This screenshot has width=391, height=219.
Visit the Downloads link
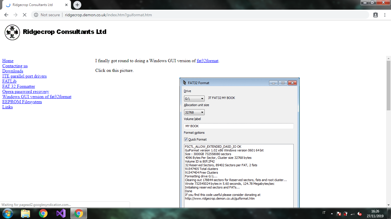[13, 71]
